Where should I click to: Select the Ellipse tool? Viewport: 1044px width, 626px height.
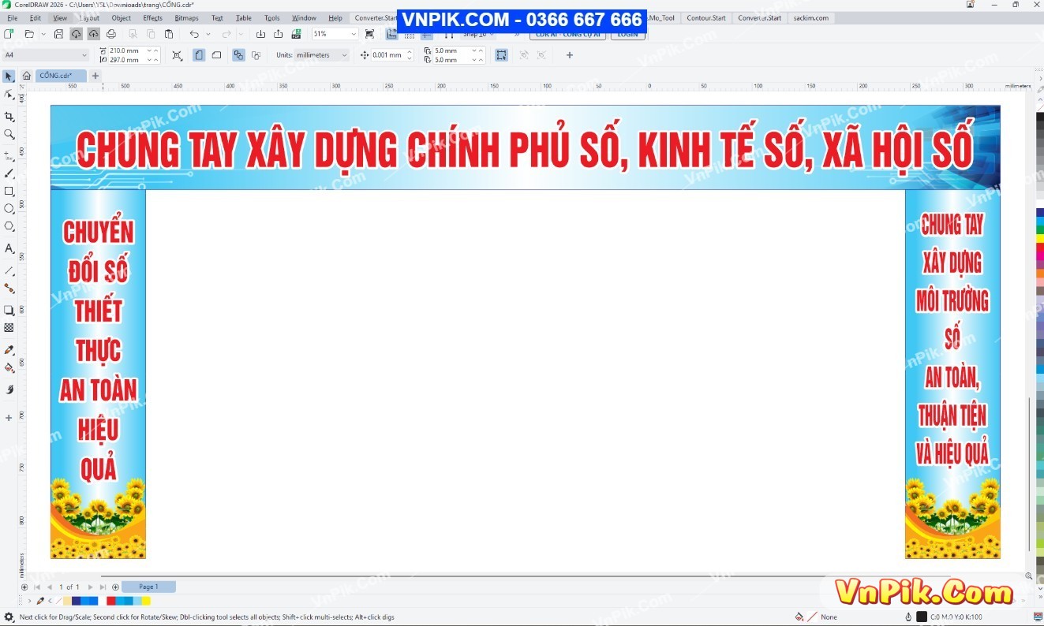pos(9,209)
